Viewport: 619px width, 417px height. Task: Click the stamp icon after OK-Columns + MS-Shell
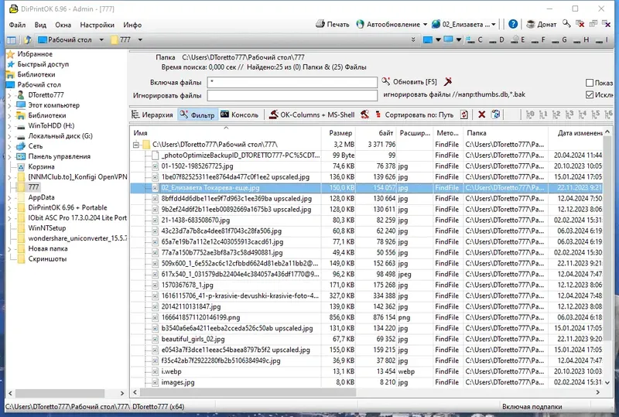pyautogui.click(x=364, y=115)
